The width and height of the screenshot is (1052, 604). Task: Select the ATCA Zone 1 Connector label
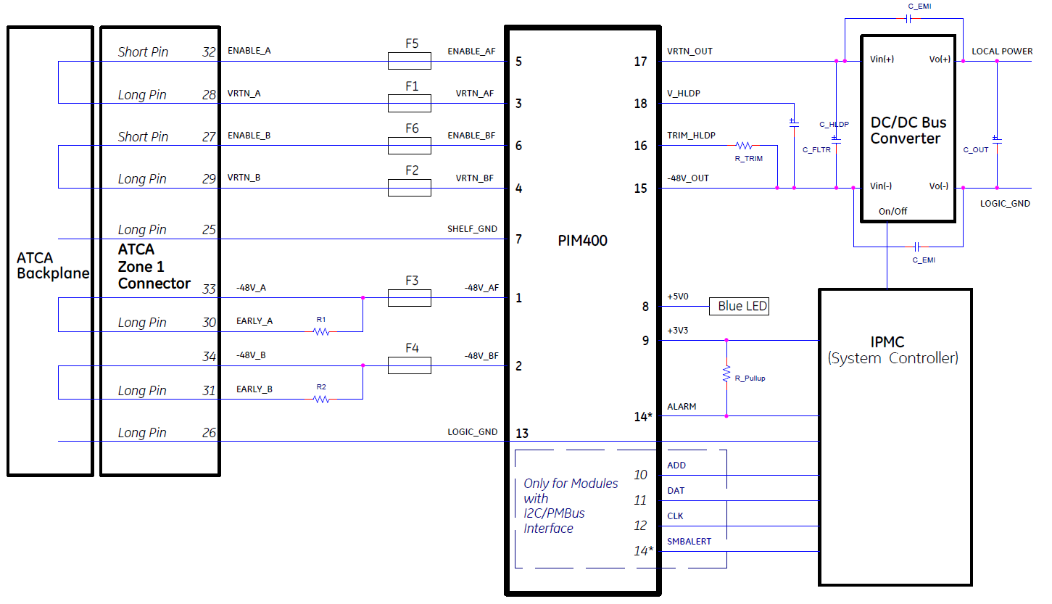point(154,266)
